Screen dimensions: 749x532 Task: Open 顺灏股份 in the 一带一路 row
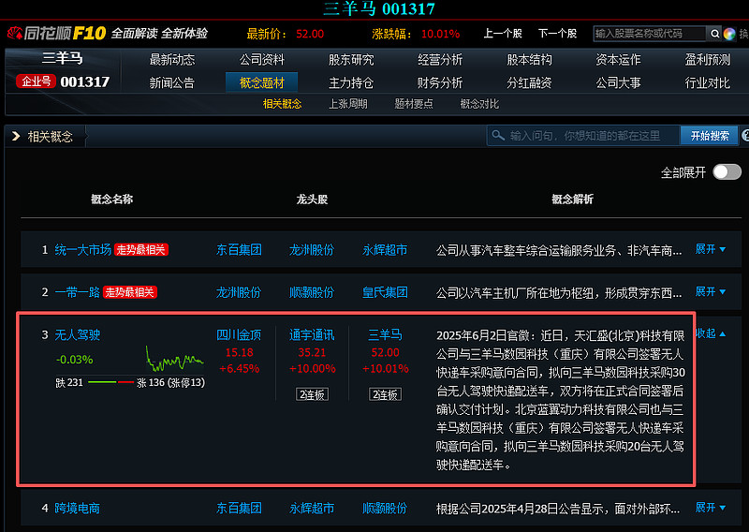tap(312, 292)
